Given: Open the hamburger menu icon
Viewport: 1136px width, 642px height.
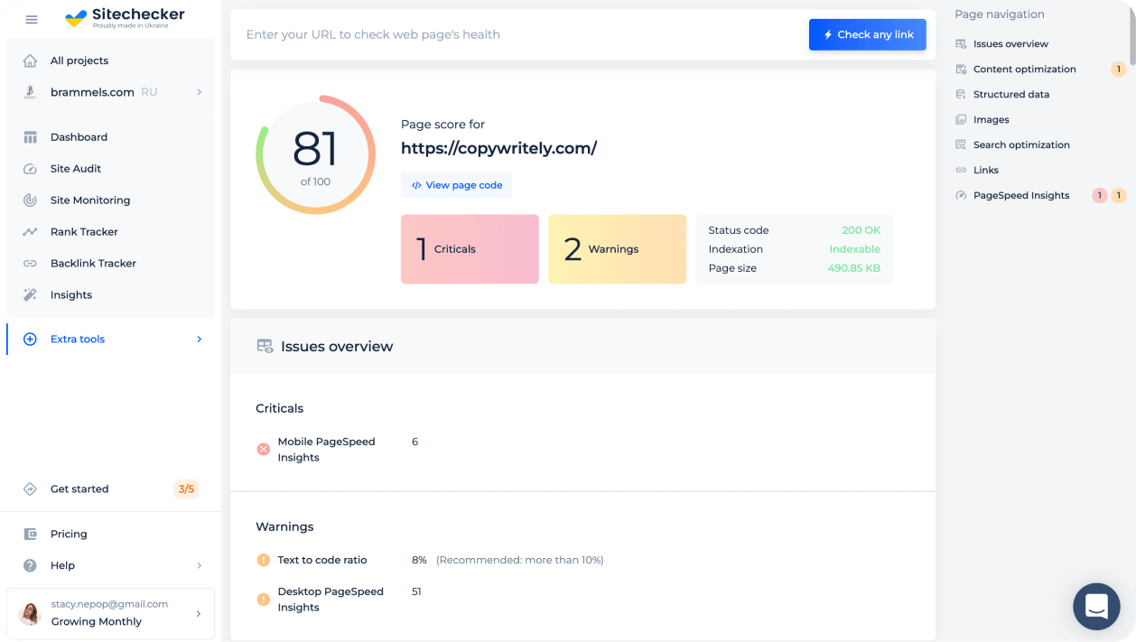Looking at the screenshot, I should [x=32, y=19].
